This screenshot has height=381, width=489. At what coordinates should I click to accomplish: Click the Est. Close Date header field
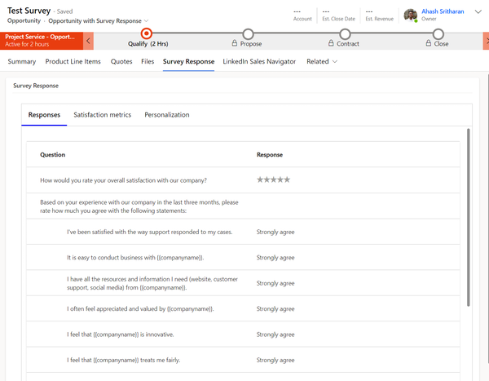click(x=338, y=15)
